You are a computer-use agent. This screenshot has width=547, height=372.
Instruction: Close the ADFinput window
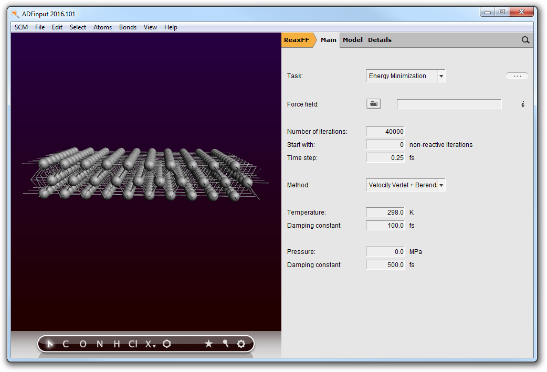point(521,12)
